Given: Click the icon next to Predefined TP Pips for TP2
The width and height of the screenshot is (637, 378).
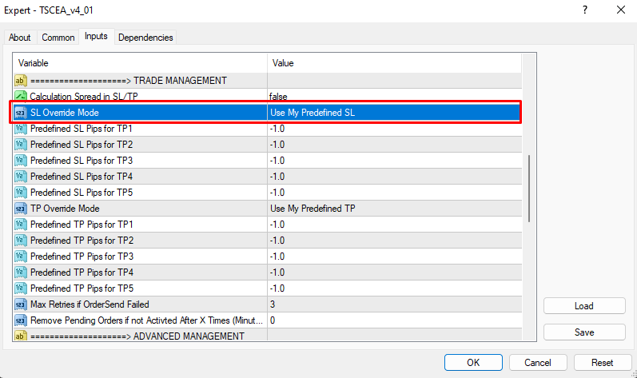Looking at the screenshot, I should point(21,241).
